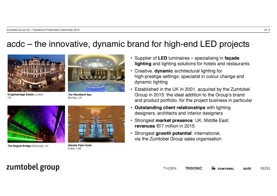Open the Woodland Spa pool photo

click(x=96, y=73)
